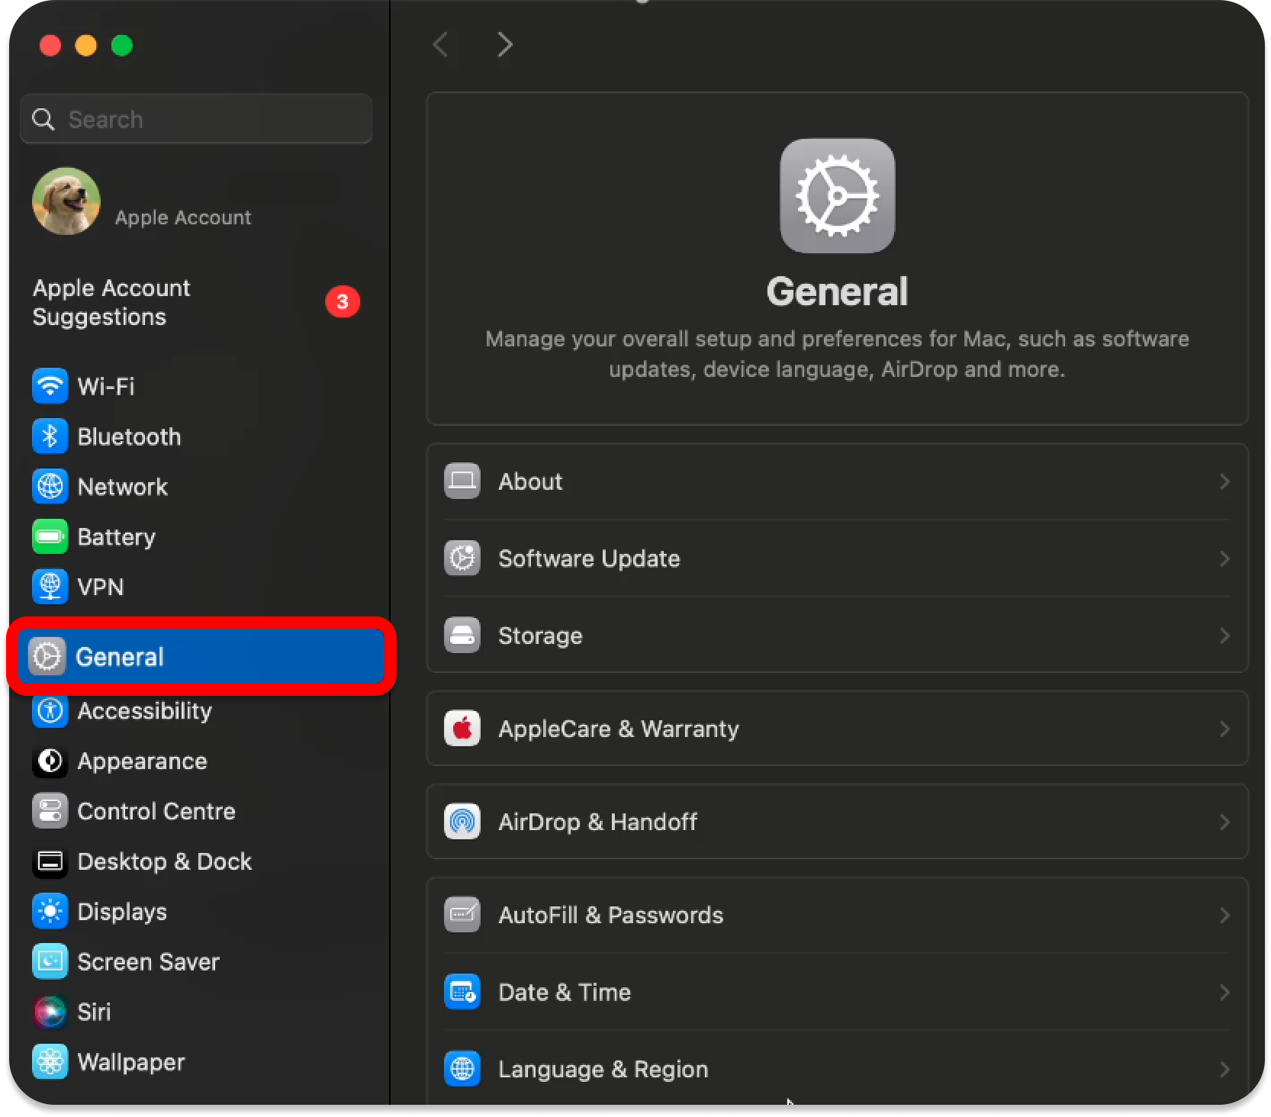Click the Software Update gear icon
Screen dimensions: 1271x1117
(462, 558)
